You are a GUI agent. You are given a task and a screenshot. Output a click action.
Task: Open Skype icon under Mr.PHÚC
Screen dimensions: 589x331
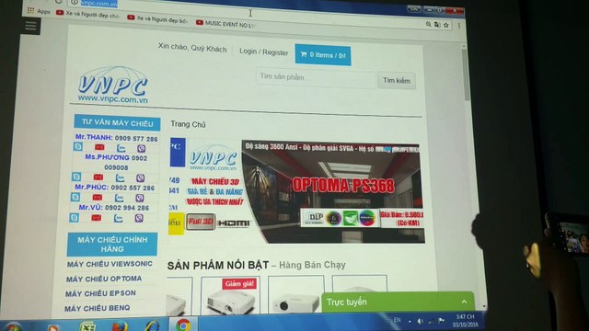tap(75, 197)
